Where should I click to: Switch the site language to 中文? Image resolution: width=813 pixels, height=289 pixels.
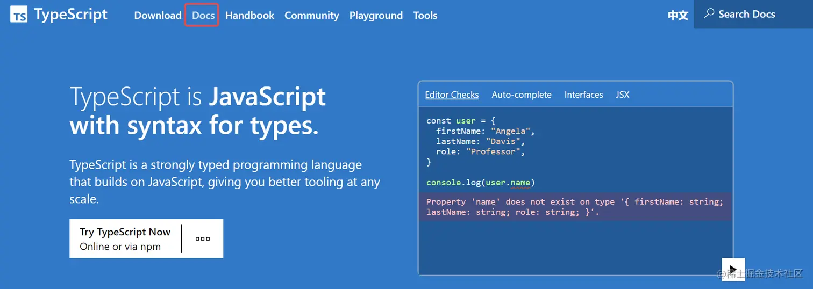pyautogui.click(x=678, y=15)
